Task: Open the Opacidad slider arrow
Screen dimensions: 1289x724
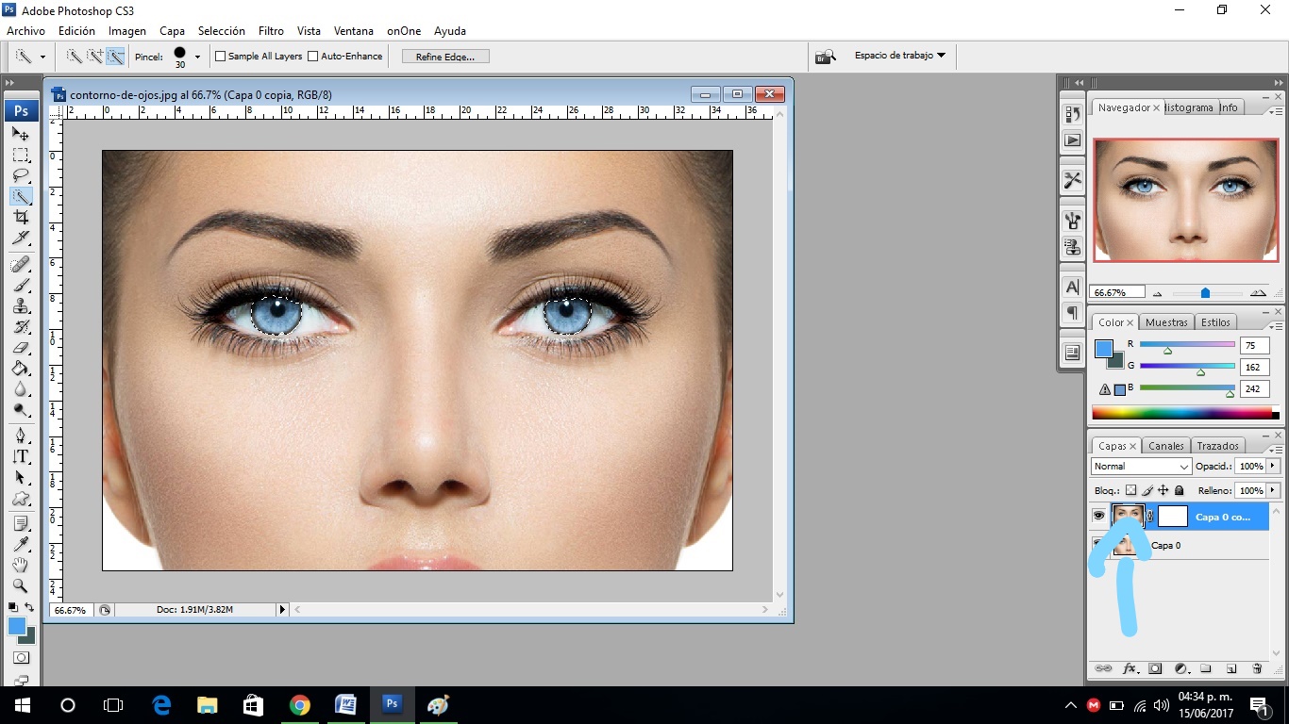Action: pyautogui.click(x=1273, y=467)
